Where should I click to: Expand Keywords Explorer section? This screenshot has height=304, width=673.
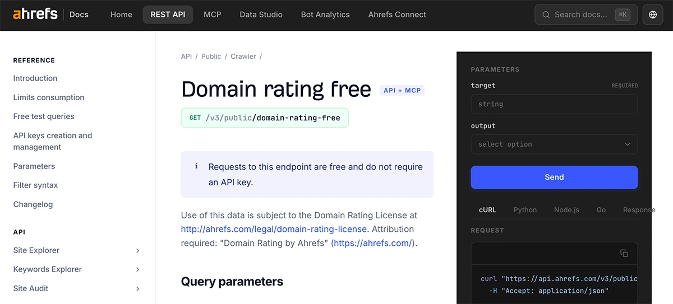77,269
